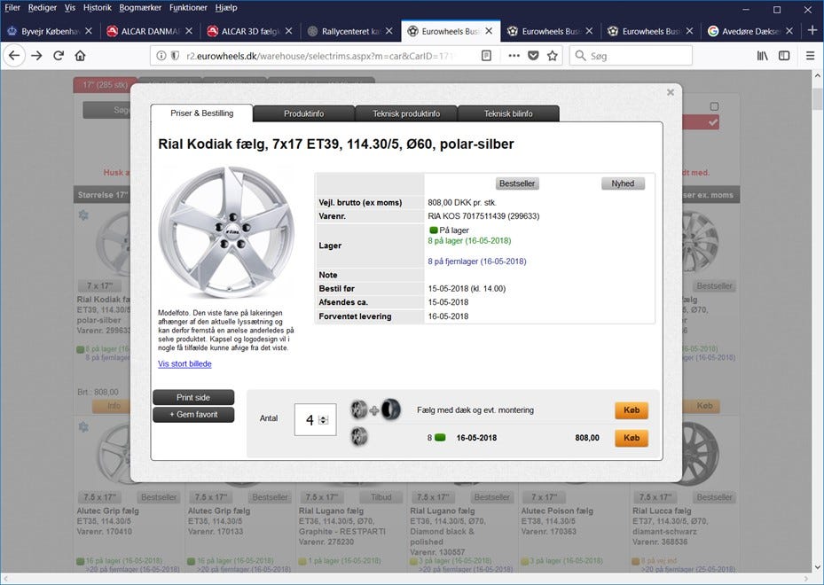Switch to Rallycenteret browser tab
Image resolution: width=824 pixels, height=585 pixels.
tap(350, 31)
